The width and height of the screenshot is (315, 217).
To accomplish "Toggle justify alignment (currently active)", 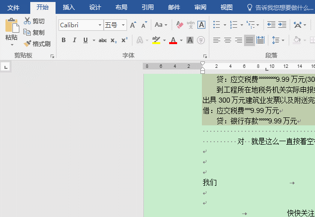I will pos(250,40).
